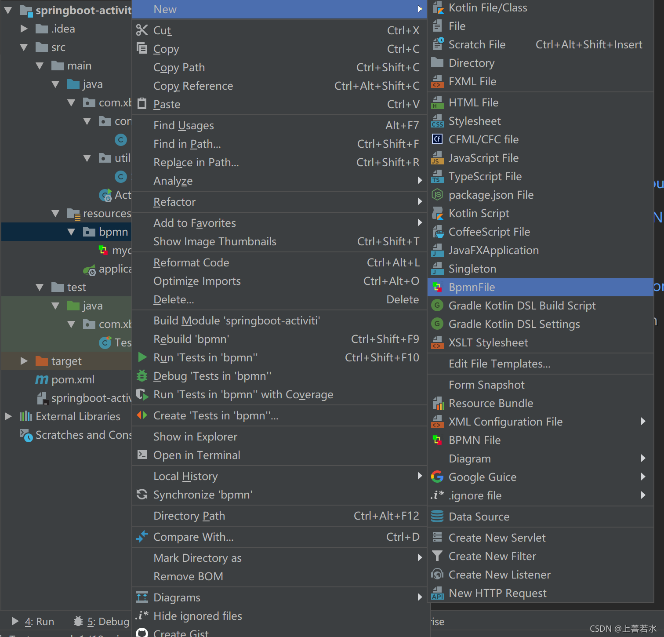Image resolution: width=664 pixels, height=637 pixels.
Task: Create a package.json File
Action: point(491,195)
